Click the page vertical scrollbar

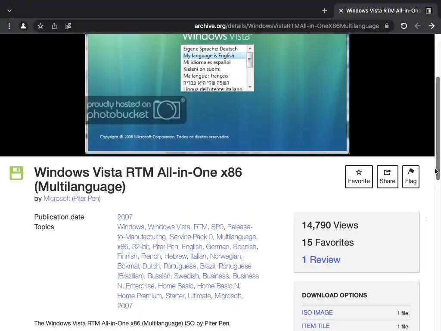438,128
